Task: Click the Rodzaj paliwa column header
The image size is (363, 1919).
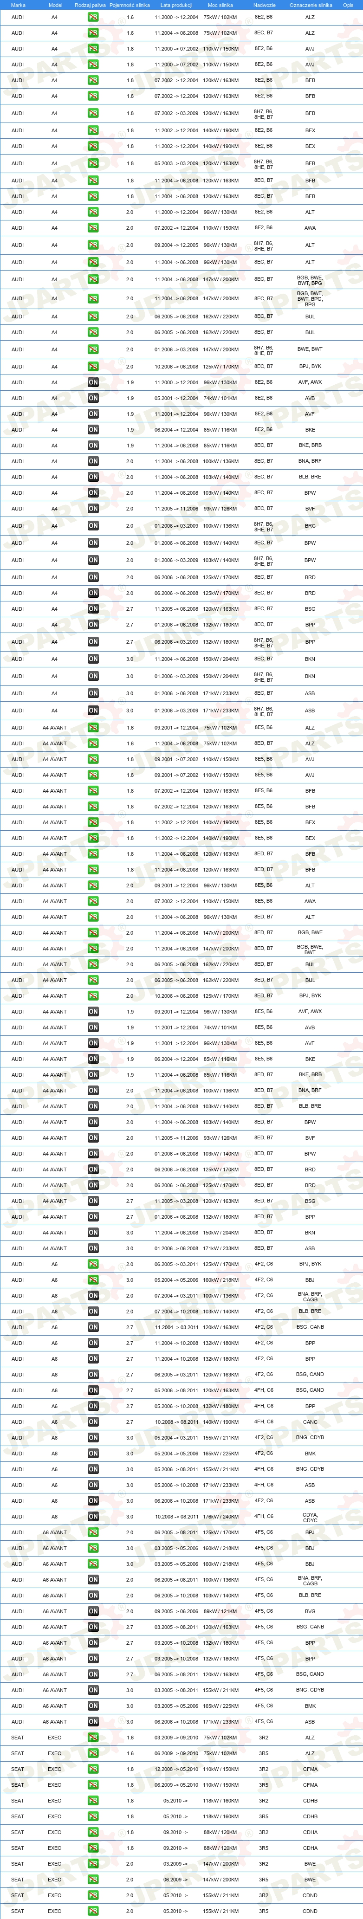Action: [90, 5]
